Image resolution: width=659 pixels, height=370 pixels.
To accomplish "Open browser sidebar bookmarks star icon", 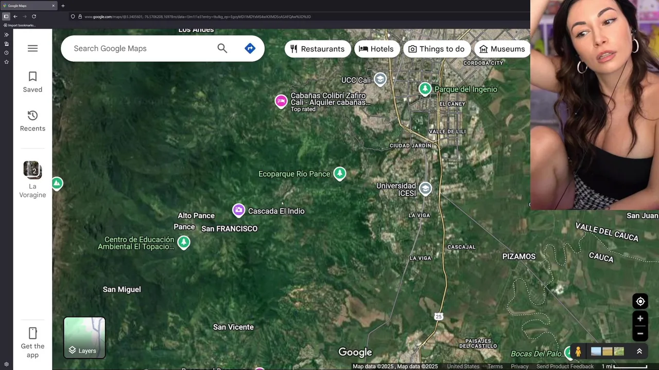I will [x=6, y=62].
